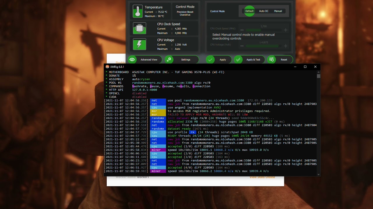Viewport: 373px width, 209px height.
Task: Click the Precision Boost Overdrive label
Action: point(185,13)
